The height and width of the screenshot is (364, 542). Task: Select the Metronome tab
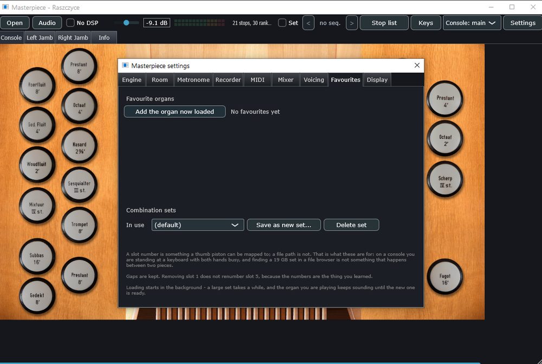click(193, 80)
